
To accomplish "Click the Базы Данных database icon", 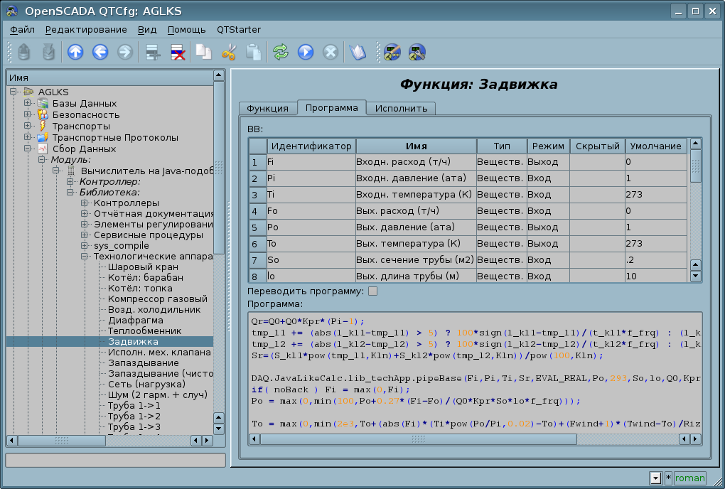I will tap(43, 103).
